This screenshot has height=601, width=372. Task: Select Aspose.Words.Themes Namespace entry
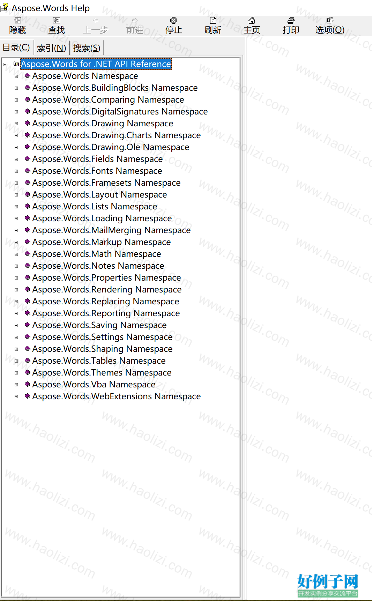(102, 372)
